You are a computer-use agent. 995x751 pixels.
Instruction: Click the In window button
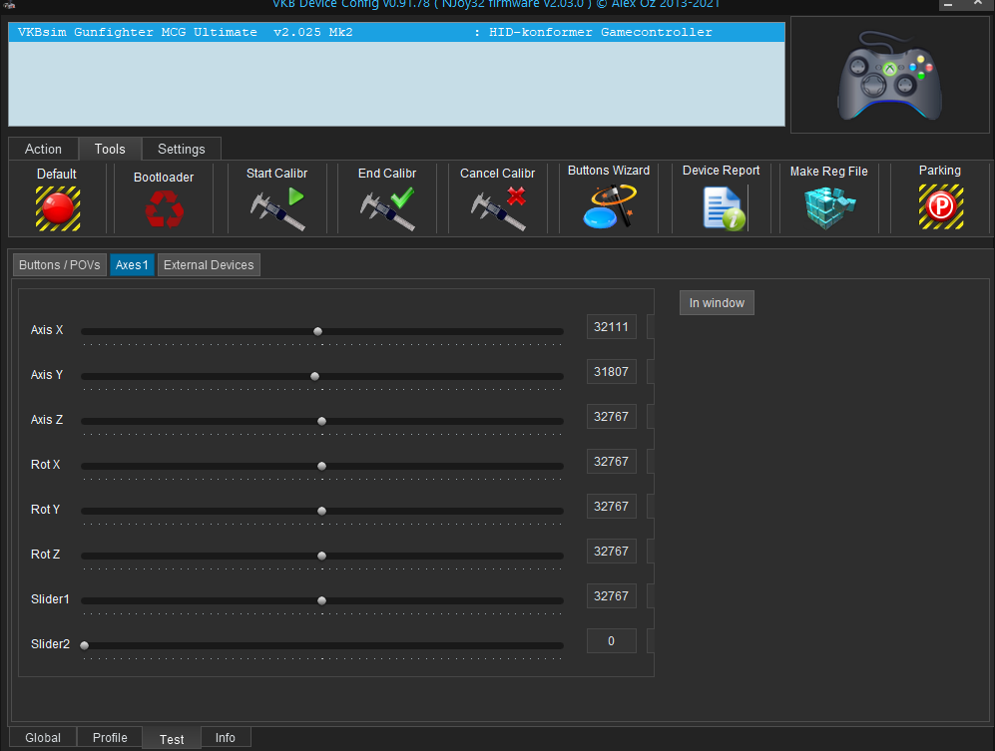[717, 303]
